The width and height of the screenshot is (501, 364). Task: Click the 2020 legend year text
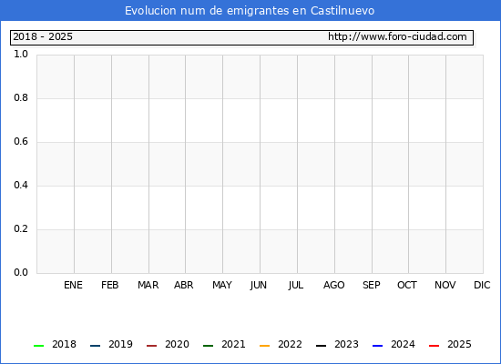[177, 344]
